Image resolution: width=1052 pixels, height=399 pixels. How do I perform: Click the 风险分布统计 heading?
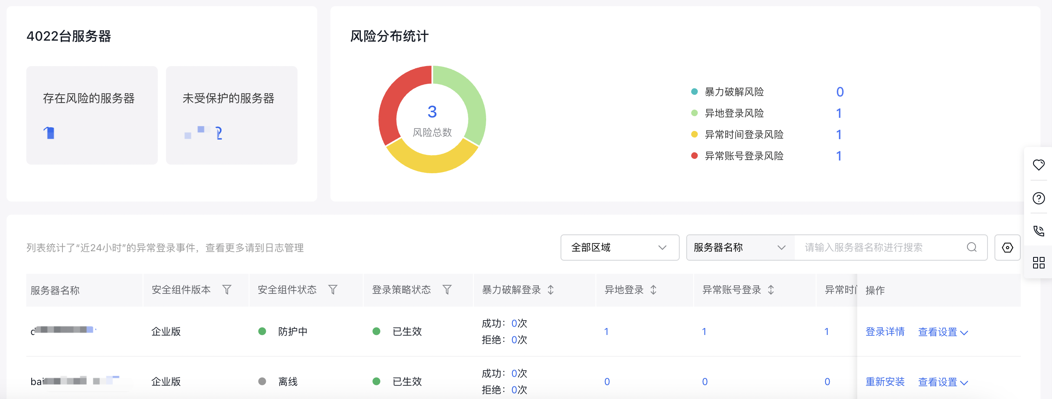pos(389,36)
